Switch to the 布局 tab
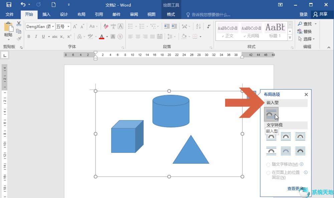The width and height of the screenshot is (334, 198). (x=81, y=14)
